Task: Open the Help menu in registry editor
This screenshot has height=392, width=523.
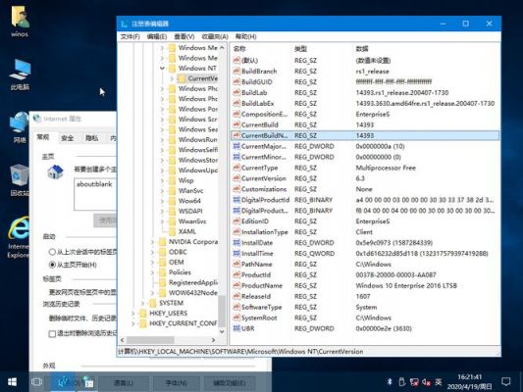Action: pos(246,36)
